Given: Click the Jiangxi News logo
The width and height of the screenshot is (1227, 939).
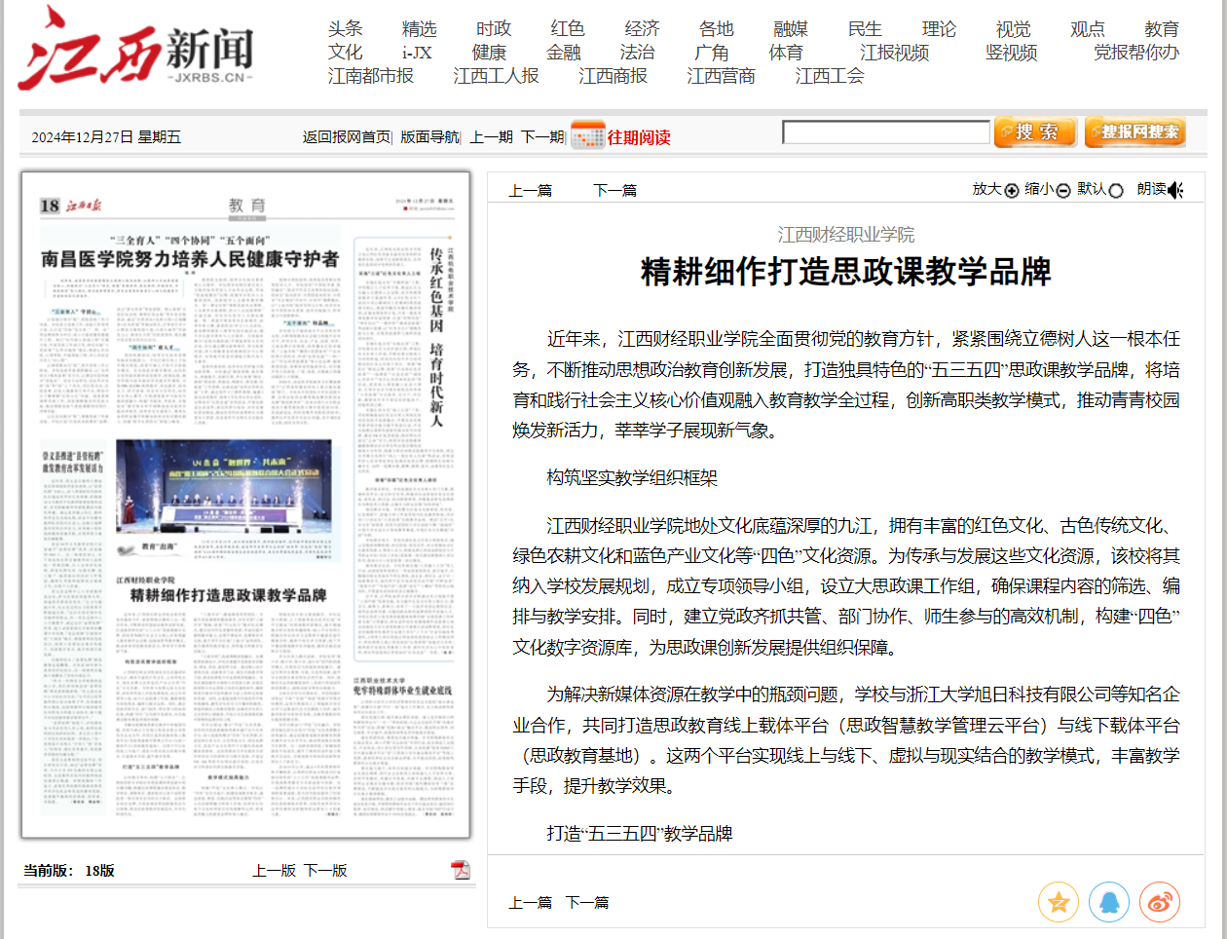Looking at the screenshot, I should click(136, 51).
